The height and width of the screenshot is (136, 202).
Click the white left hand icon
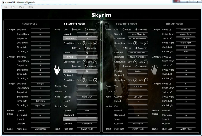(57, 69)
